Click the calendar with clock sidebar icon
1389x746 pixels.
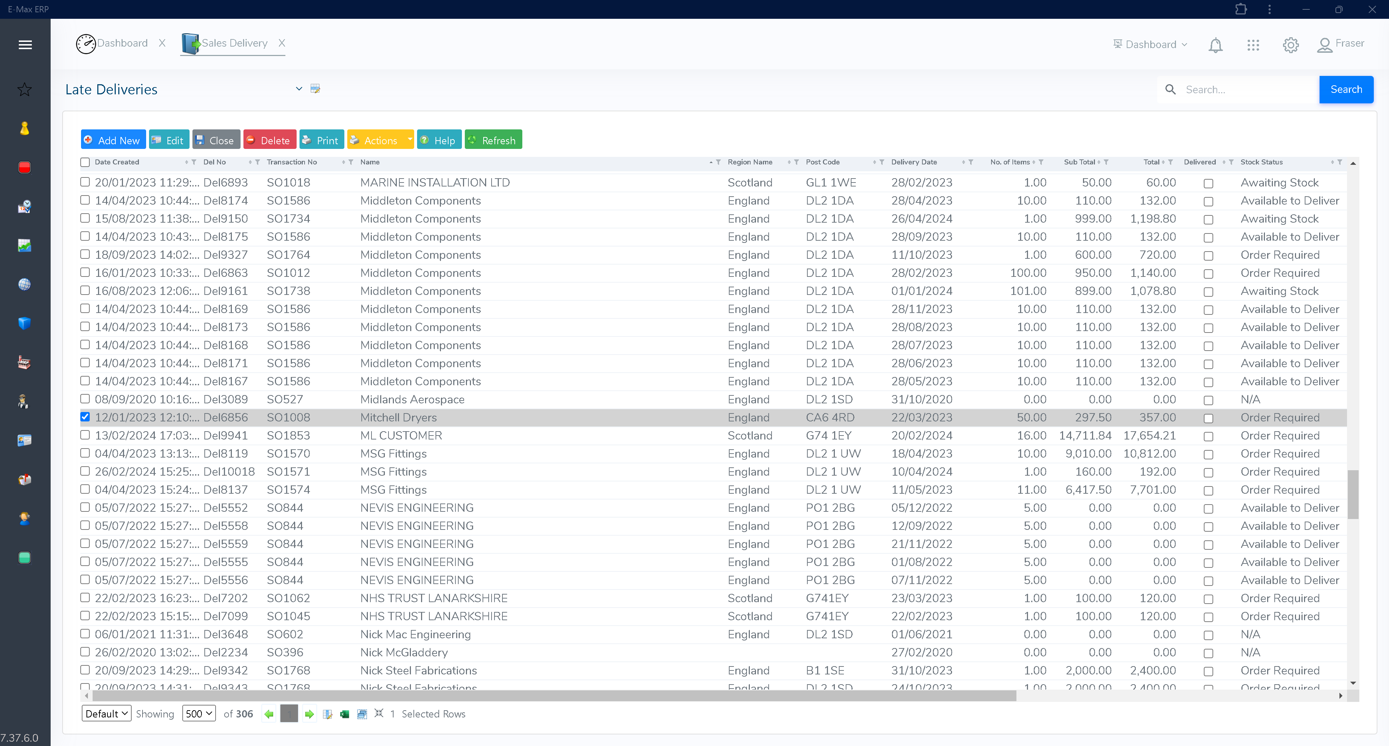coord(25,206)
